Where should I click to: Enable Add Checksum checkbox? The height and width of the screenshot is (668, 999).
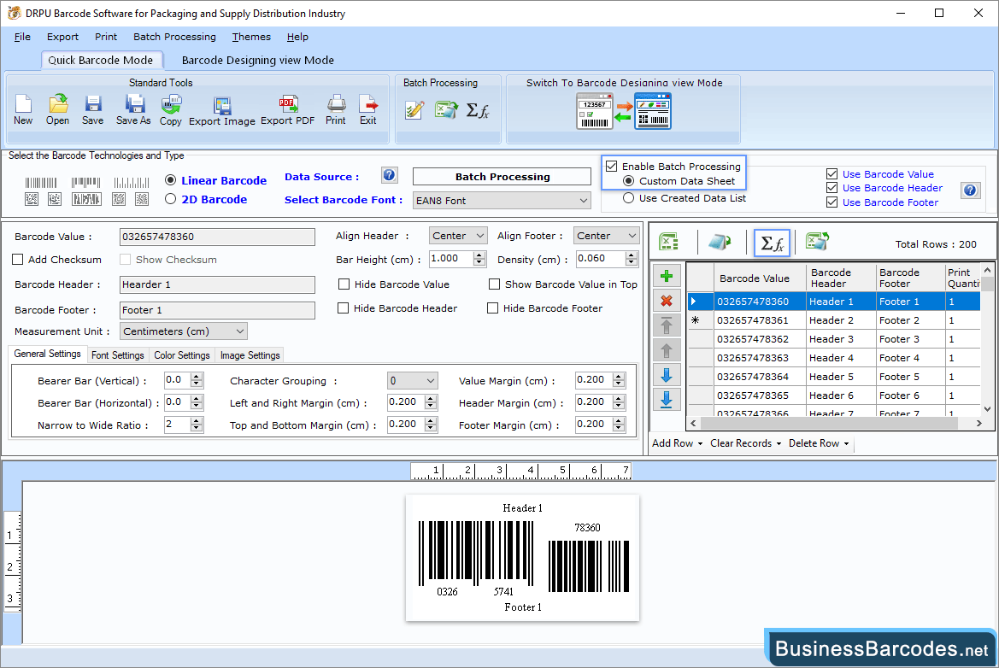(x=18, y=259)
